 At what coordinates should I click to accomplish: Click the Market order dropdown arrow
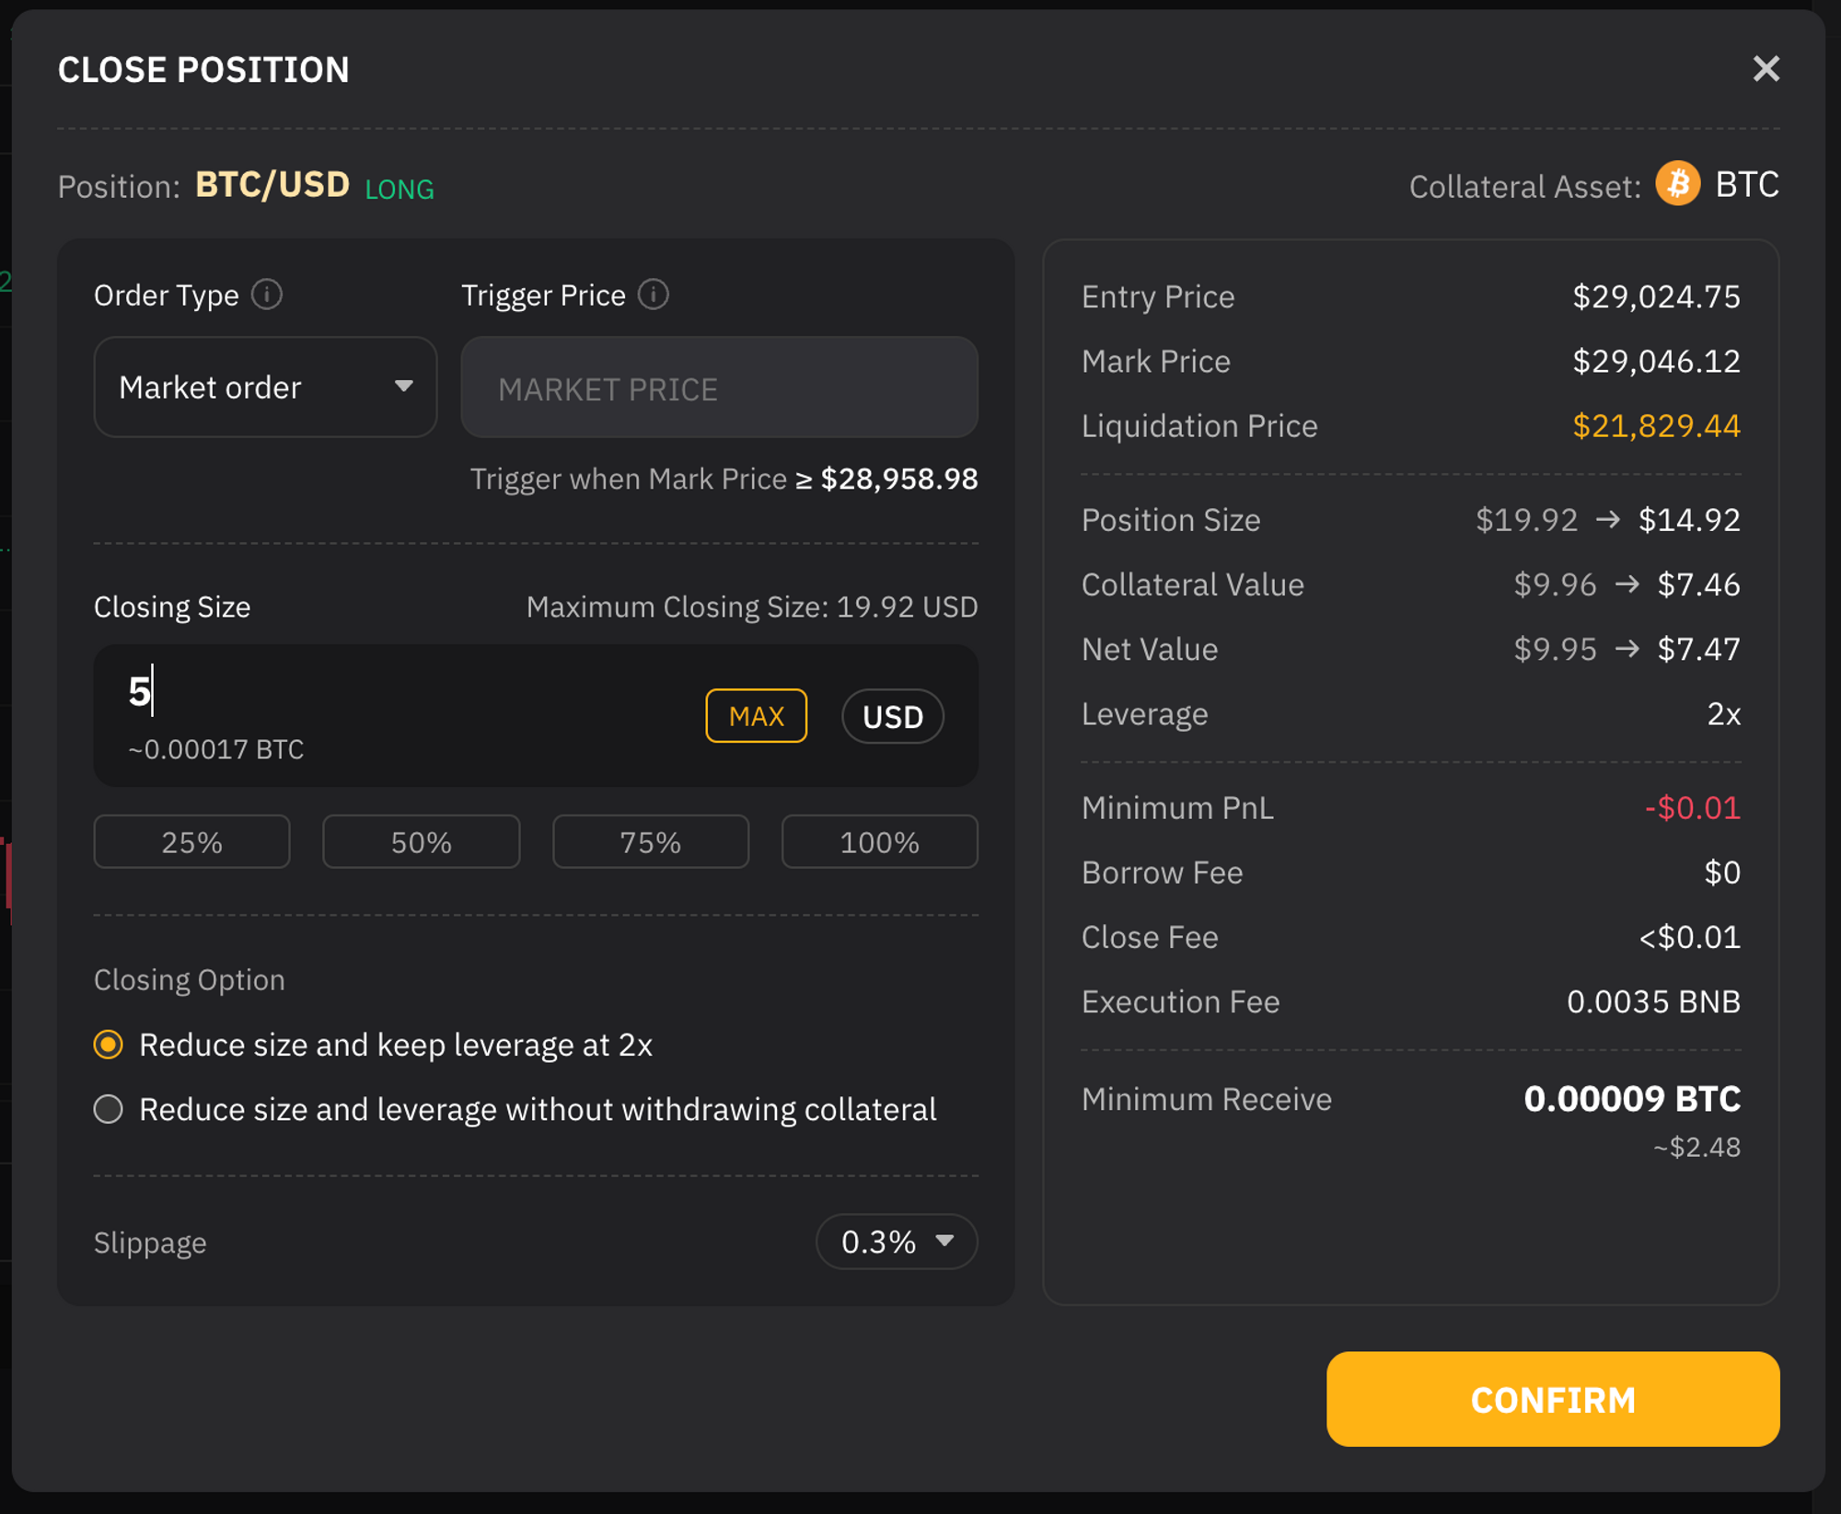pyautogui.click(x=403, y=387)
